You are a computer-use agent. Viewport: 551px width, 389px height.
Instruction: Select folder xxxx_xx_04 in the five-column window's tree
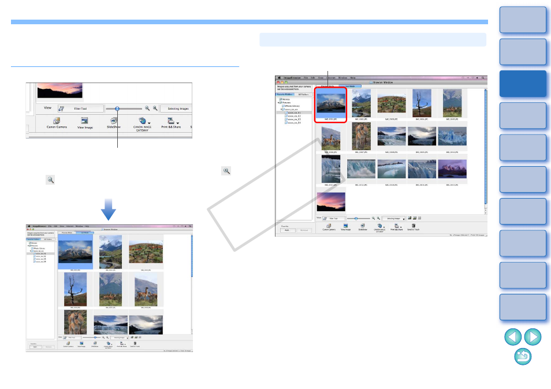click(293, 123)
